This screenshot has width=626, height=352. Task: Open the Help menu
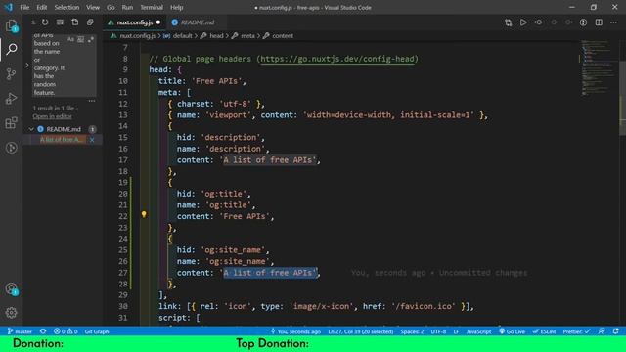click(x=176, y=7)
